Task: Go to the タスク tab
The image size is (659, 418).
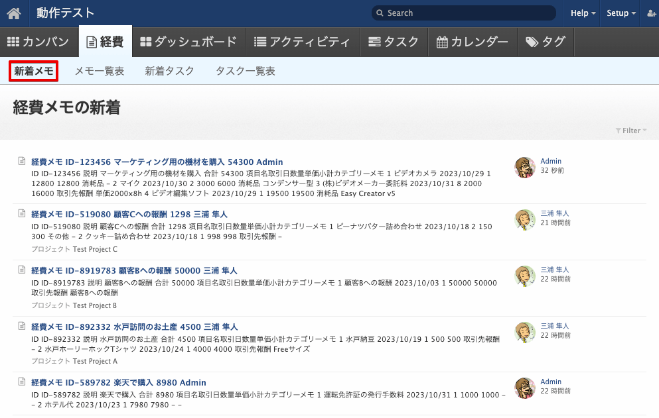Action: coord(394,42)
